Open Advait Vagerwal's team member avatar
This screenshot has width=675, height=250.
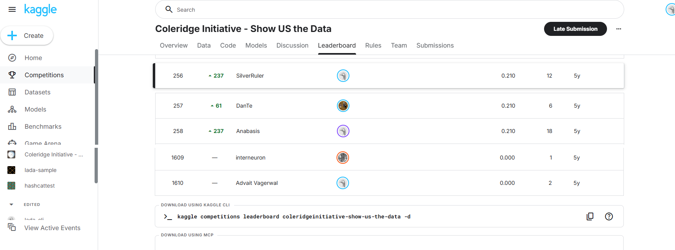pos(343,183)
